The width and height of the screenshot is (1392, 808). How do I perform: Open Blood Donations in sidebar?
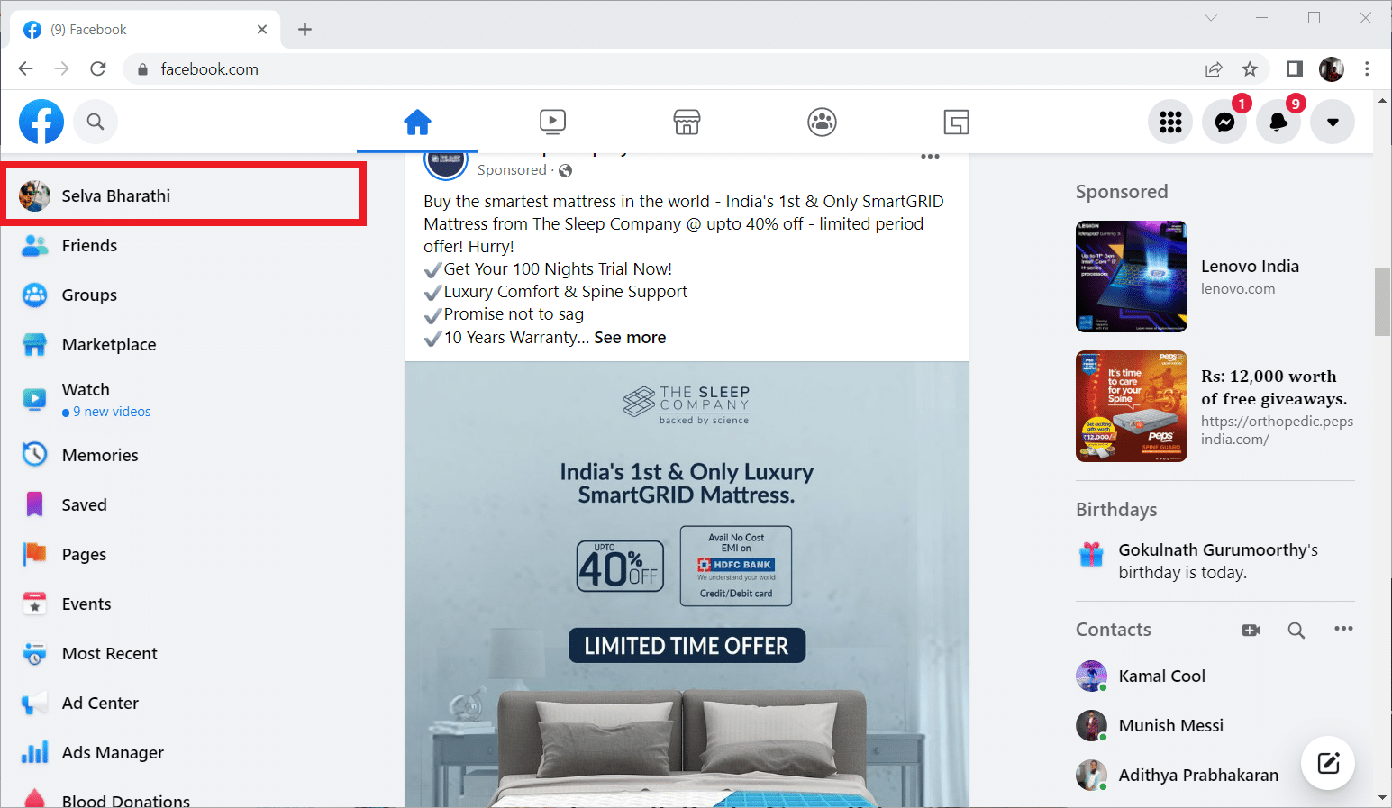[125, 800]
